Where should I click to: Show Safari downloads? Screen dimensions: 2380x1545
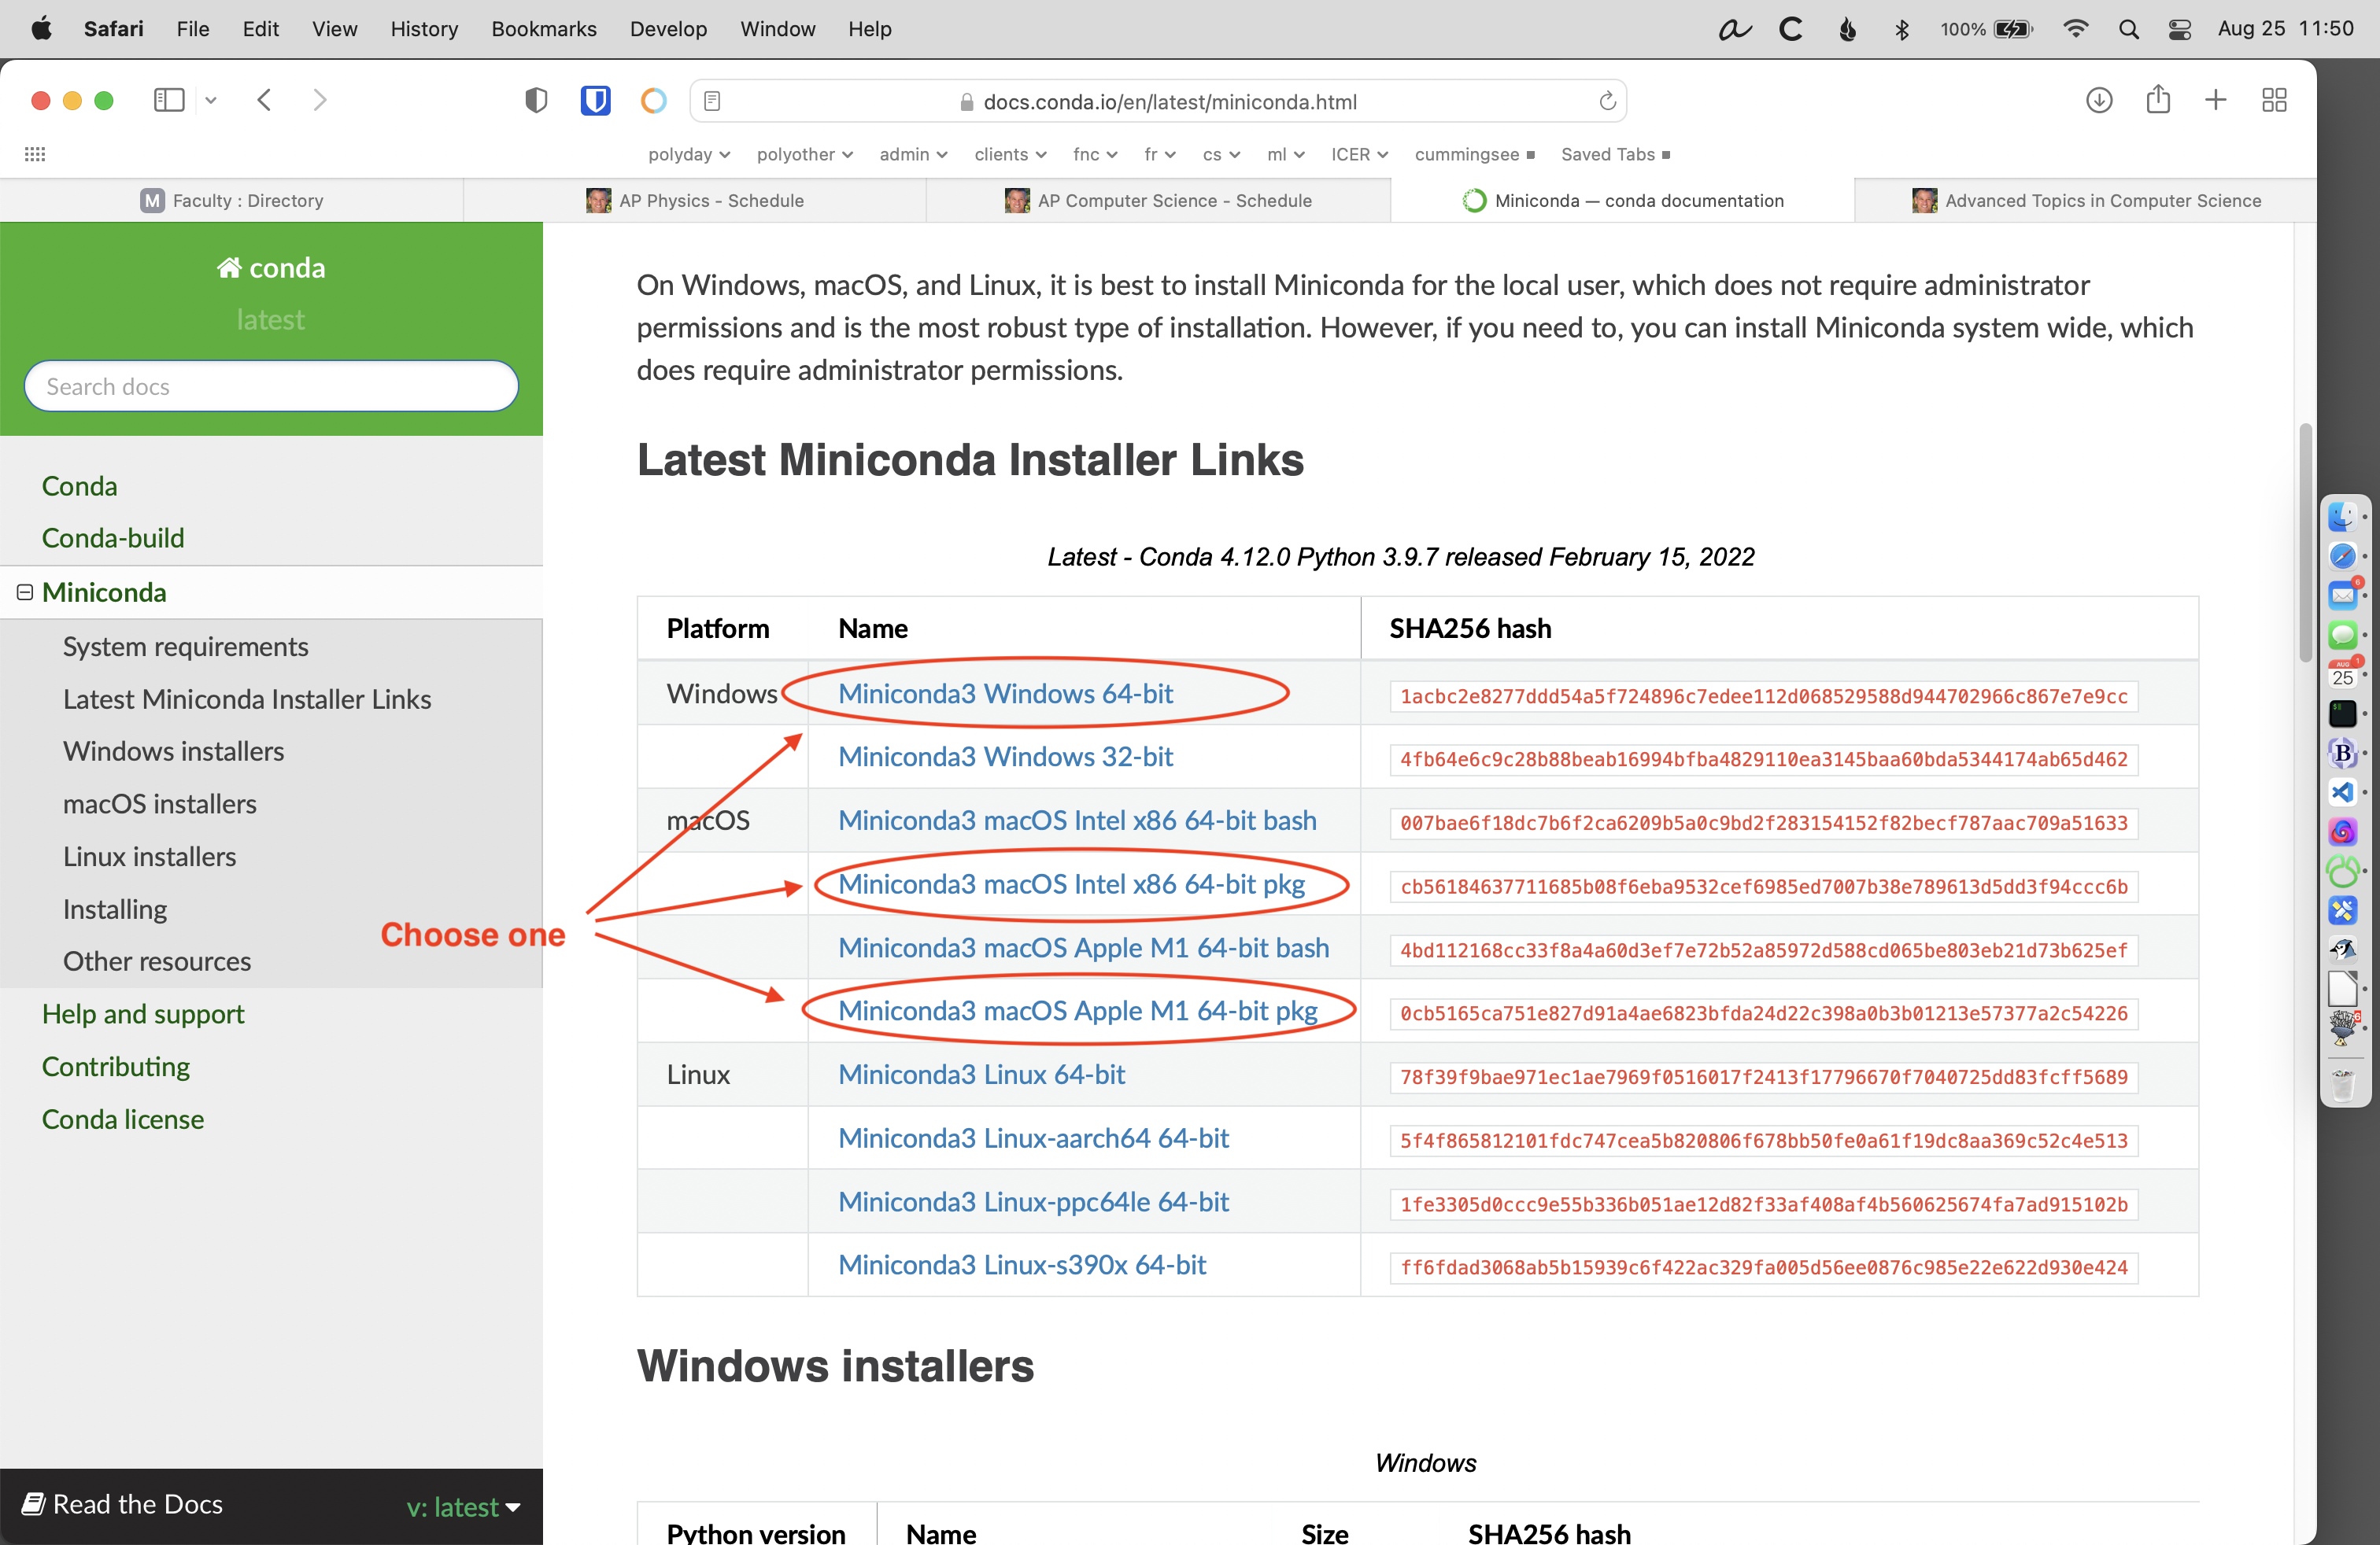coord(2099,100)
